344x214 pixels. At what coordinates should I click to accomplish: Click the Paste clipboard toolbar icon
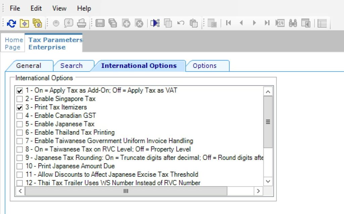pos(194,23)
